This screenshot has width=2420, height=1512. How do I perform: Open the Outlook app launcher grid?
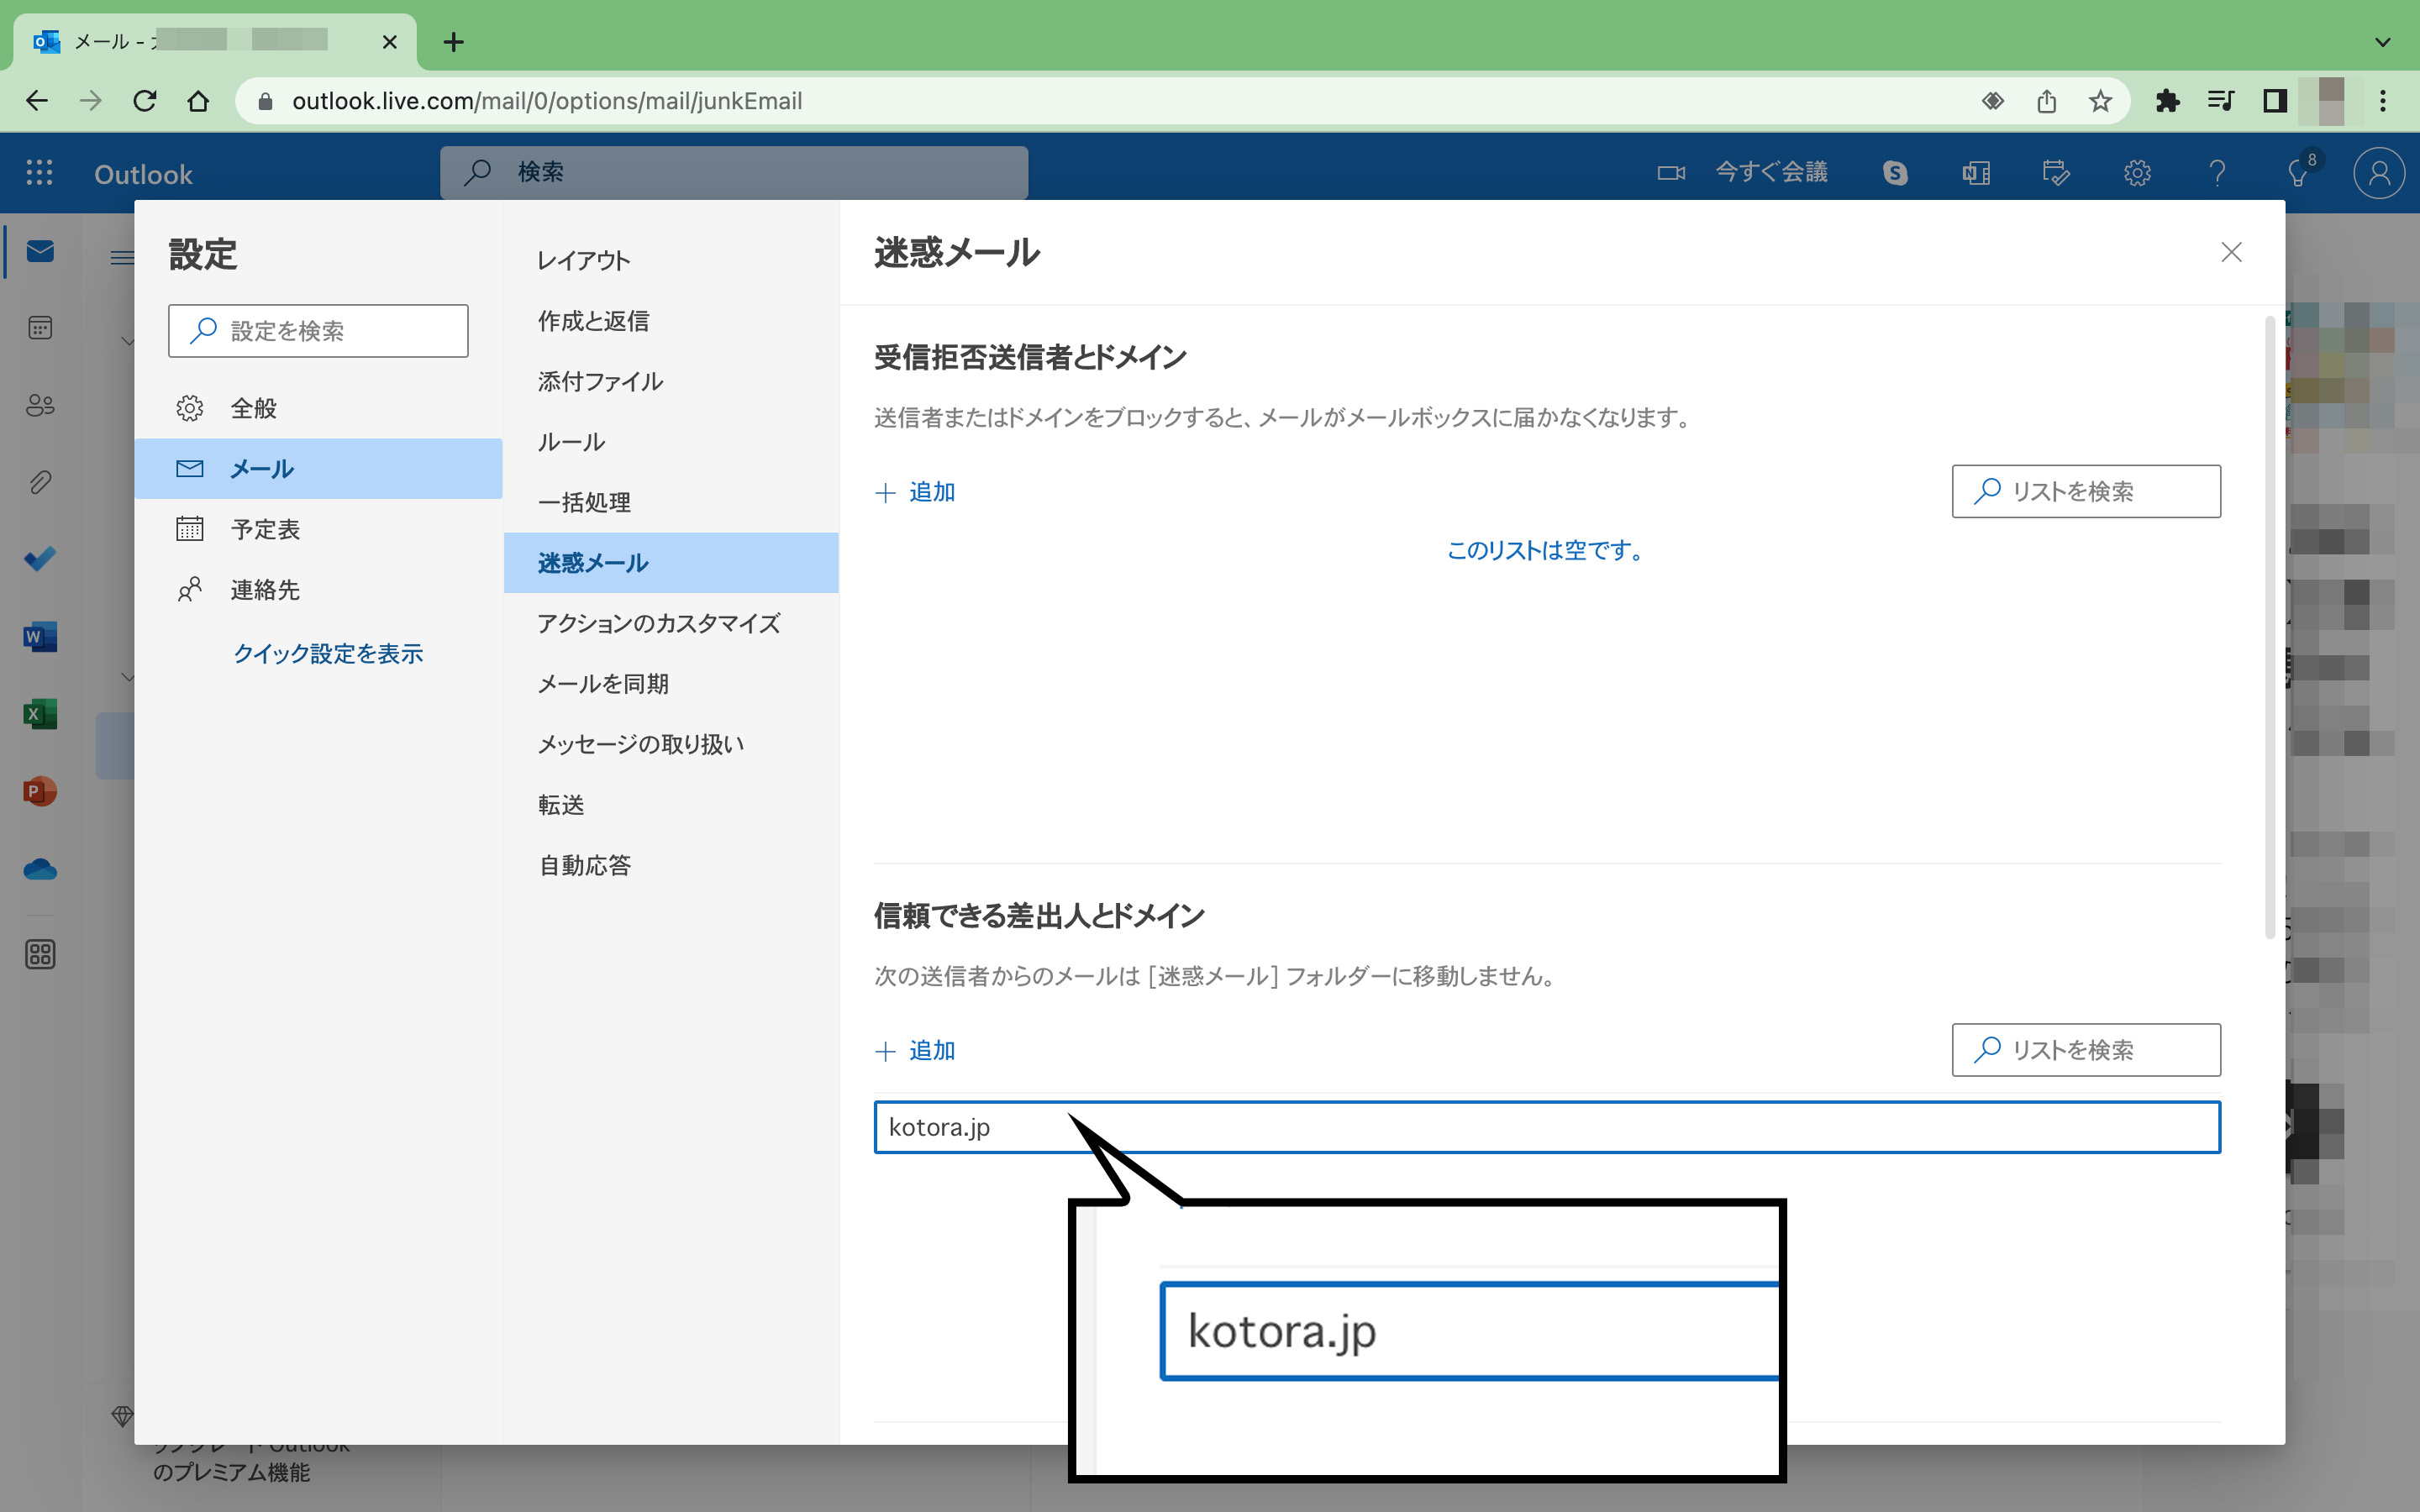click(x=39, y=173)
